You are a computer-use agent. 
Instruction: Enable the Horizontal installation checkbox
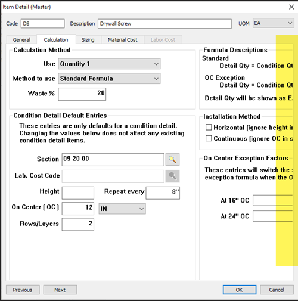209,128
